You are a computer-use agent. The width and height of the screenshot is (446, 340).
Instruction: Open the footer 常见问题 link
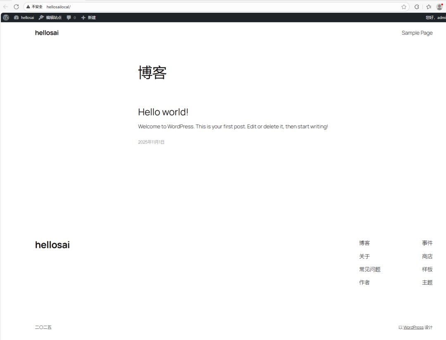[x=370, y=269]
